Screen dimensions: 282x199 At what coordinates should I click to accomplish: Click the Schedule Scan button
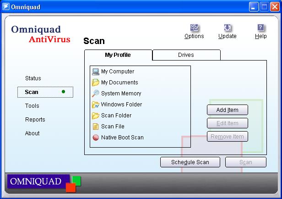coord(190,162)
